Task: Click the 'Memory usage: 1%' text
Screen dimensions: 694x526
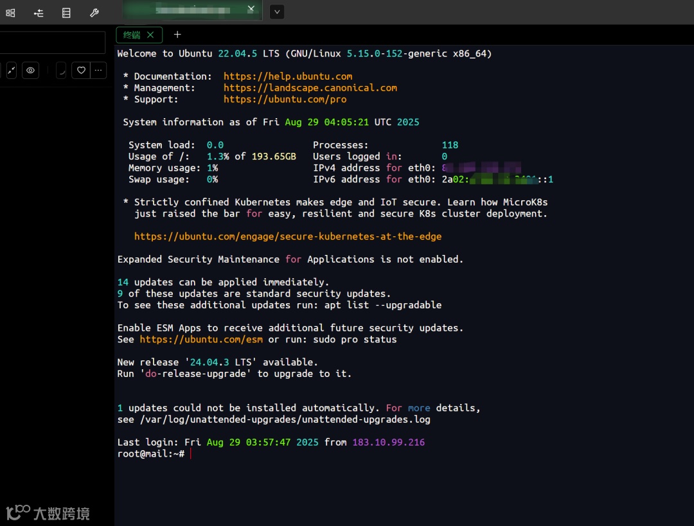Action: pyautogui.click(x=173, y=168)
